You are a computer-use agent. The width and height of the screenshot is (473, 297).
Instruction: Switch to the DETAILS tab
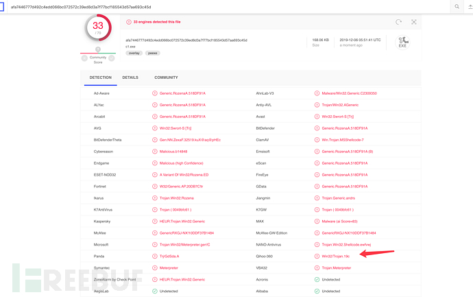pos(130,78)
